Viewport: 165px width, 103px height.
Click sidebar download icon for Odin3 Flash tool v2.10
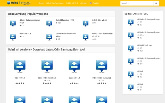pos(131,49)
